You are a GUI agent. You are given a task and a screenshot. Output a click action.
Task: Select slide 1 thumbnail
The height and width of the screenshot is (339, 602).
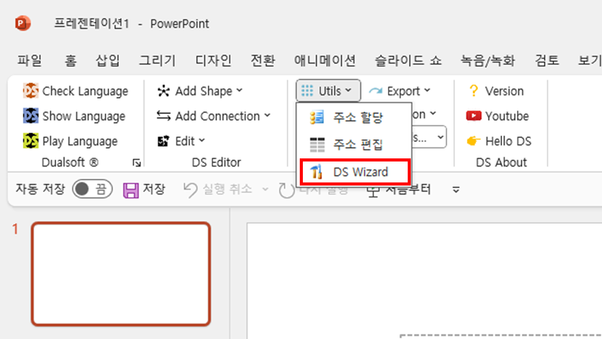coord(121,274)
